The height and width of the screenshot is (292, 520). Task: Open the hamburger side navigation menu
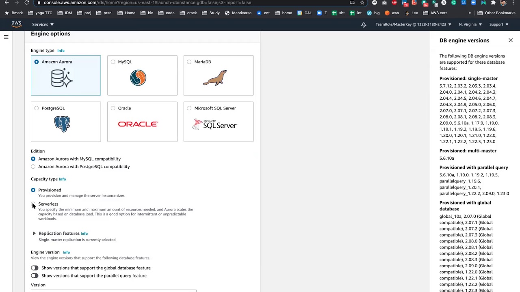click(x=6, y=37)
